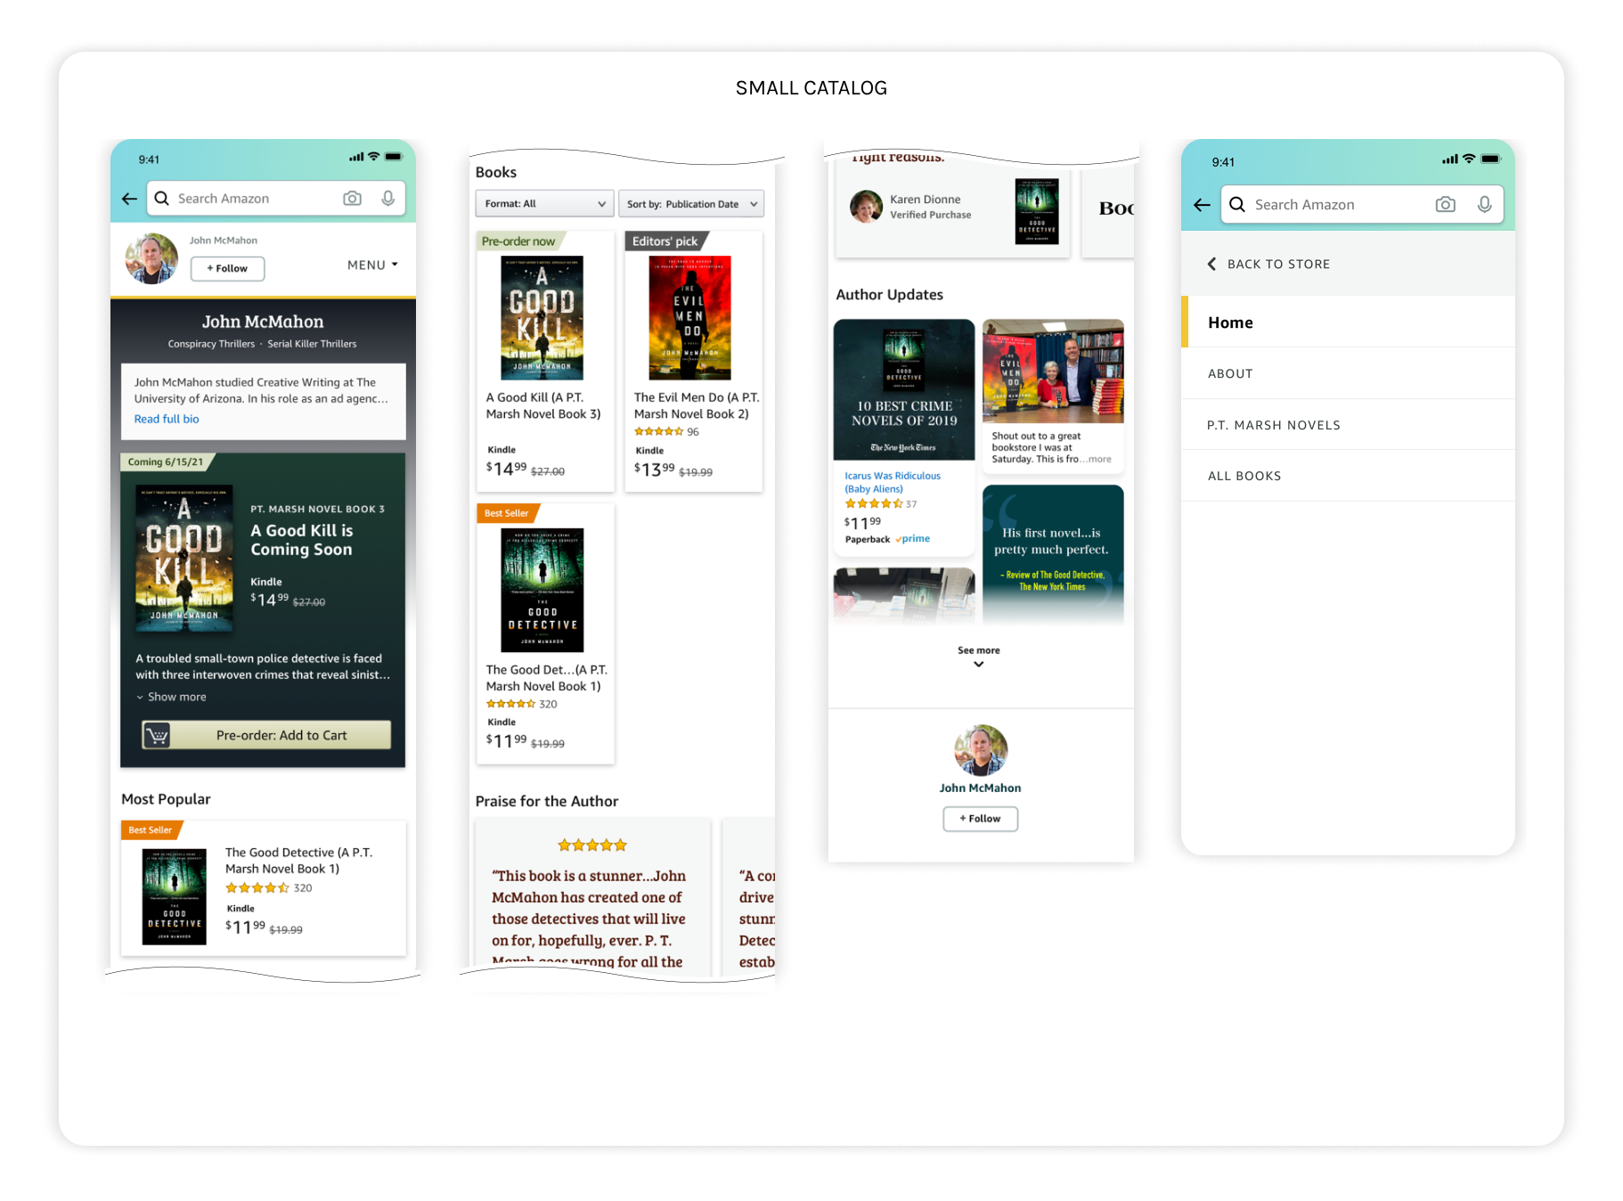The width and height of the screenshot is (1623, 1201).
Task: Open the MENU dropdown in the author header
Action: (372, 265)
